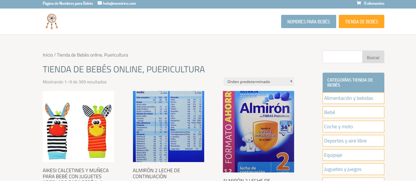The width and height of the screenshot is (416, 181).
Task: Click Tienda de Bebés Online page heading
Action: click(x=124, y=69)
